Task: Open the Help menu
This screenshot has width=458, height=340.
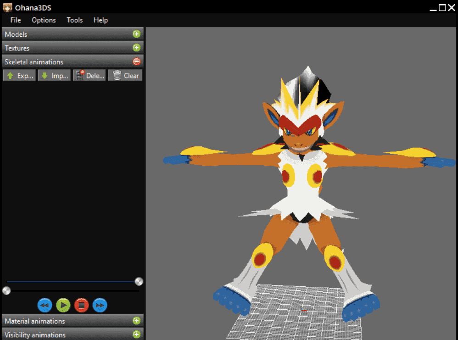Action: [101, 20]
